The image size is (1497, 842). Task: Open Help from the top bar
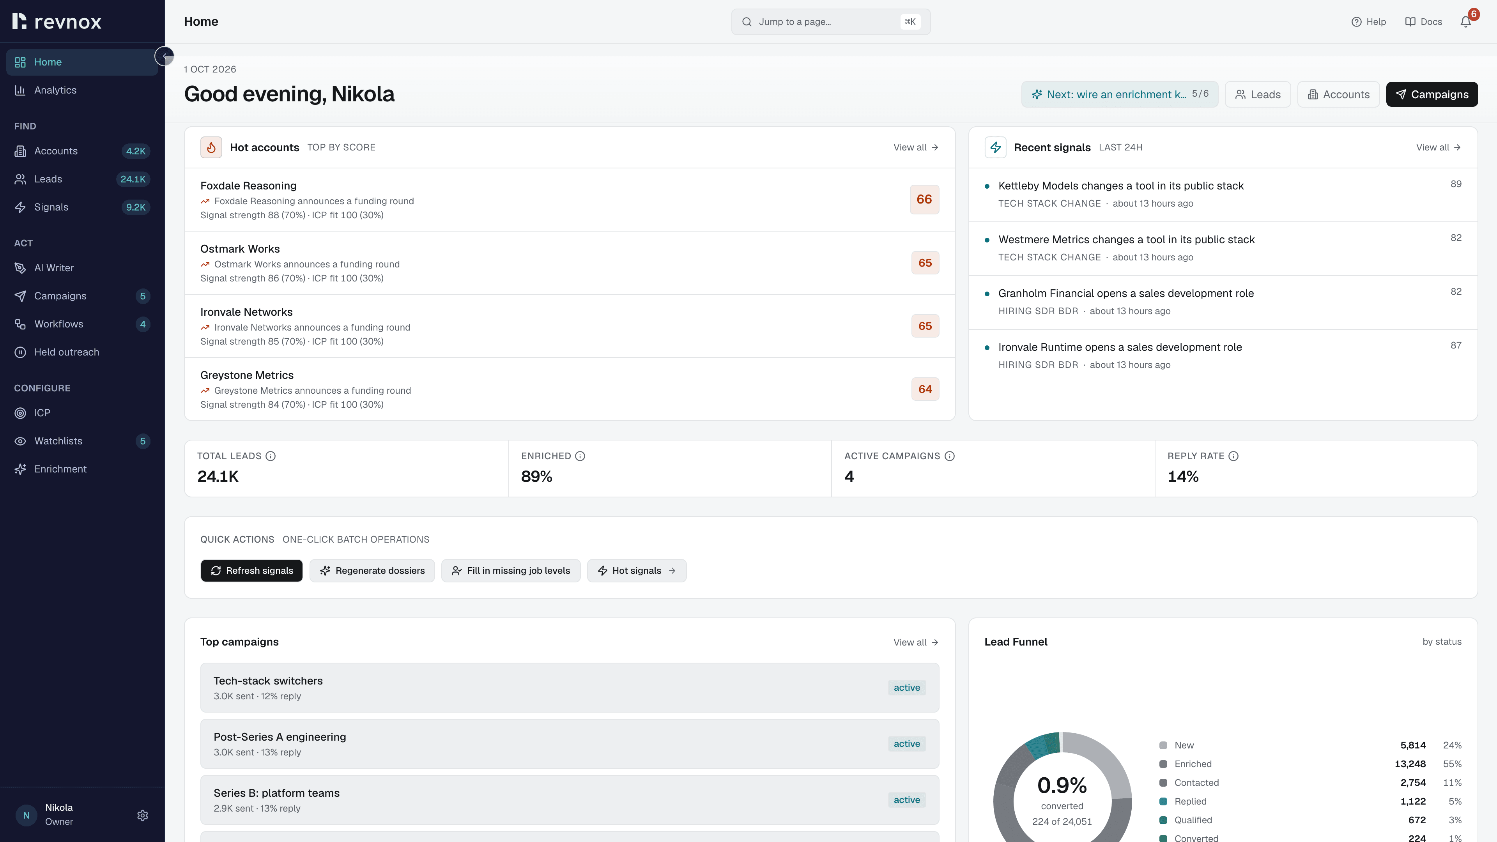pos(1369,21)
